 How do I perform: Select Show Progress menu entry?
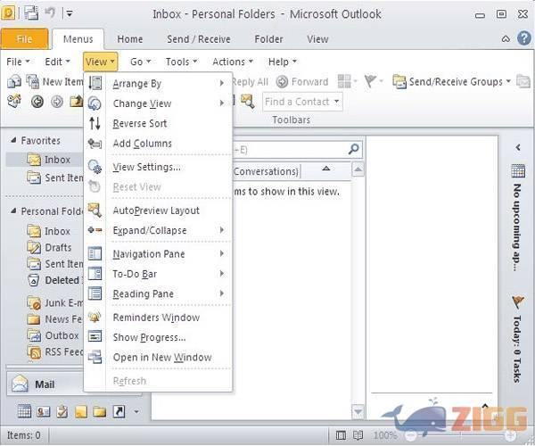pyautogui.click(x=158, y=337)
